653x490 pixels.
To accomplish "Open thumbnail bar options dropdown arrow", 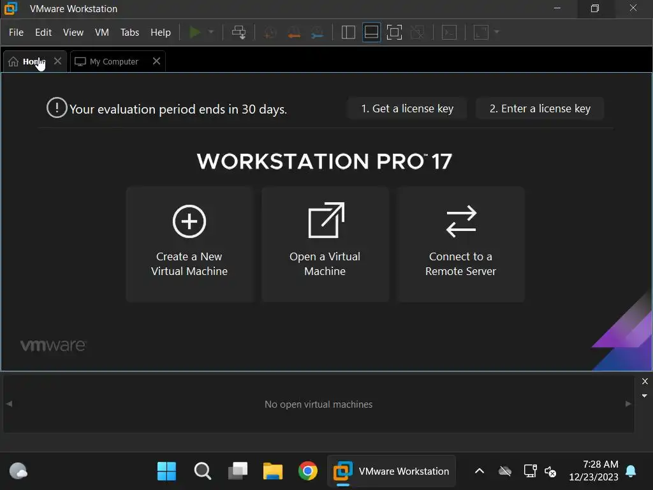I will point(644,396).
